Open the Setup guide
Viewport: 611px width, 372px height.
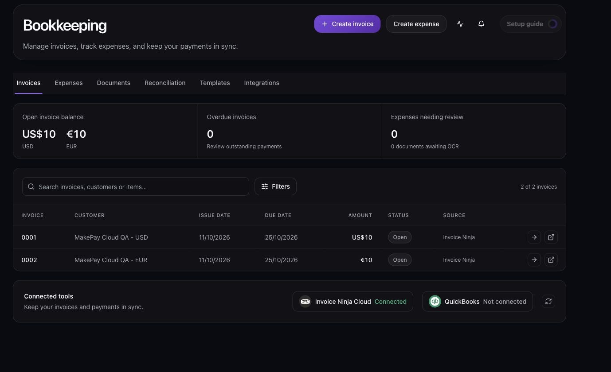pos(531,24)
